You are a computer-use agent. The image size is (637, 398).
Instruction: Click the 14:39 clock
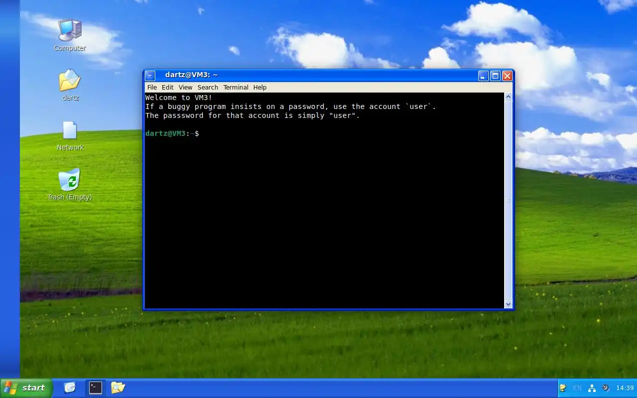[x=625, y=388]
